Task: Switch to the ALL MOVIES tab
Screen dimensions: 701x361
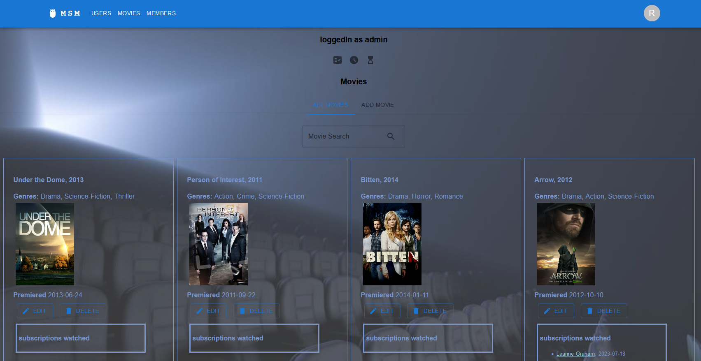Action: [x=331, y=105]
